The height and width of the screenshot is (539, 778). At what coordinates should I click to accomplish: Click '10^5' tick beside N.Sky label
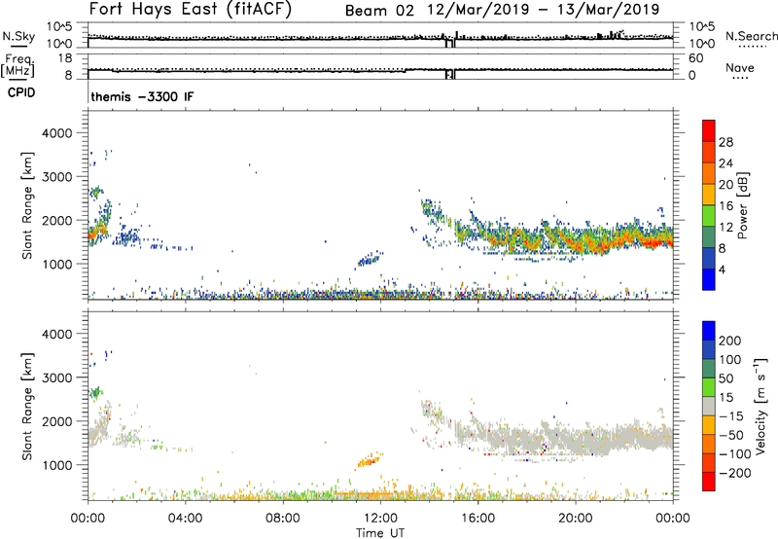tap(59, 26)
